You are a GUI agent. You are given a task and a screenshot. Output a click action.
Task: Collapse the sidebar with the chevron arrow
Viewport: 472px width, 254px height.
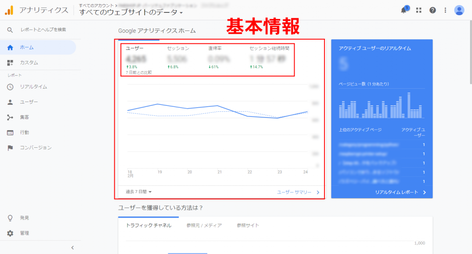72,248
